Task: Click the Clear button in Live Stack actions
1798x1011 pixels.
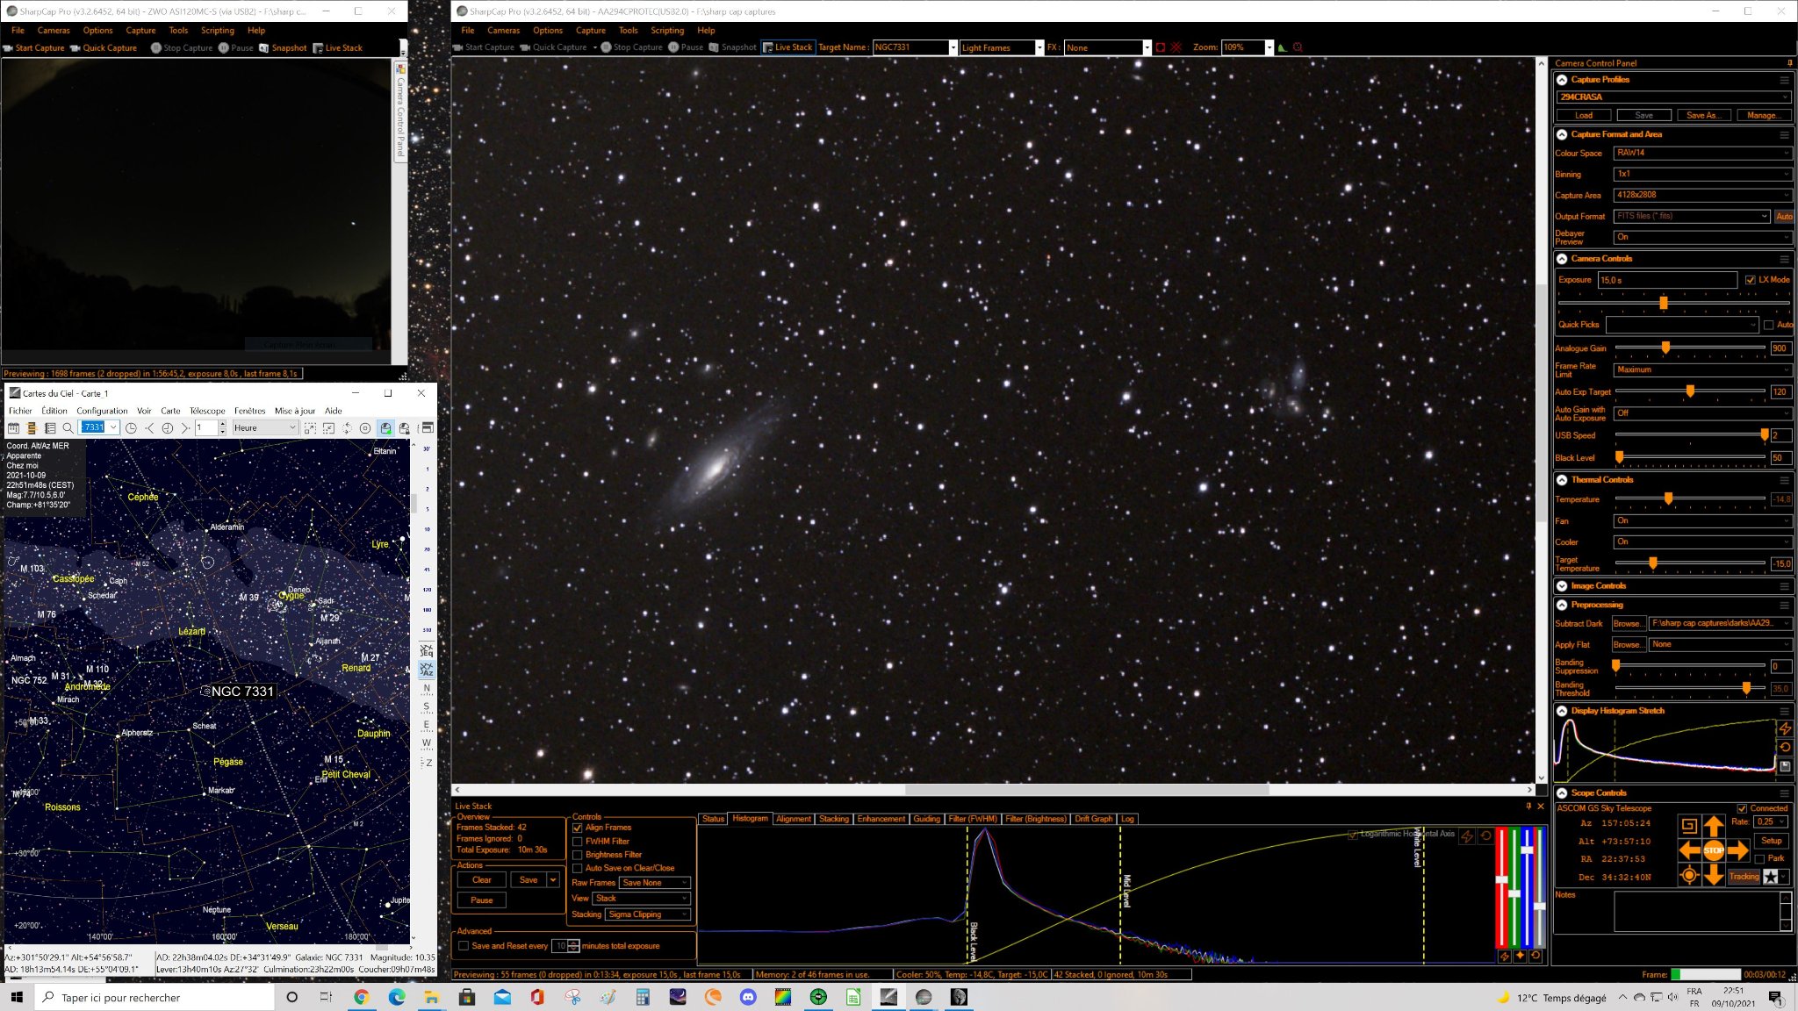Action: coord(482,880)
